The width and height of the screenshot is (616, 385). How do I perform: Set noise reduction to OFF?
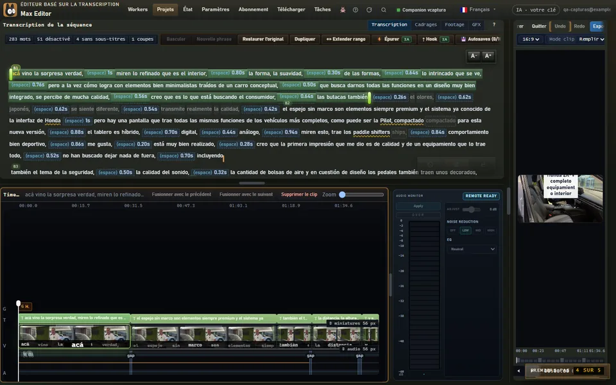pos(452,230)
